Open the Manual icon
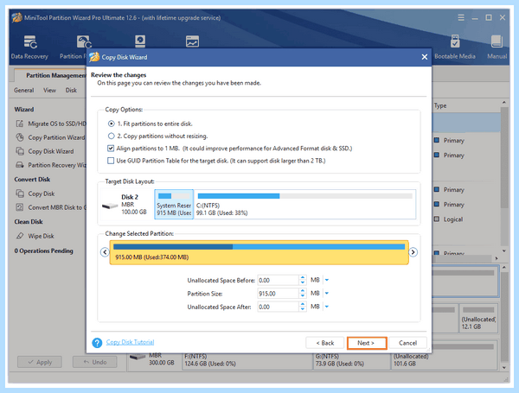This screenshot has width=519, height=393. click(497, 47)
